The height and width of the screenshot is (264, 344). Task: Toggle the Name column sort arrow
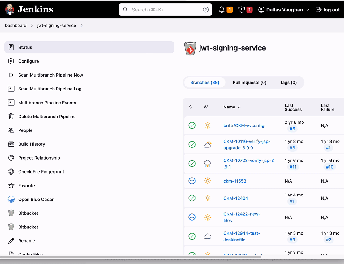[239, 107]
